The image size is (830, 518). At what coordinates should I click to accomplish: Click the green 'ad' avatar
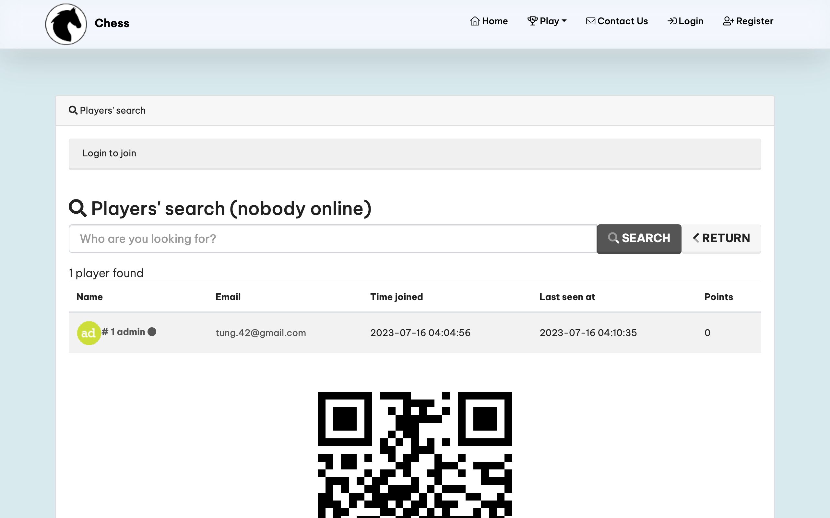[x=89, y=333]
